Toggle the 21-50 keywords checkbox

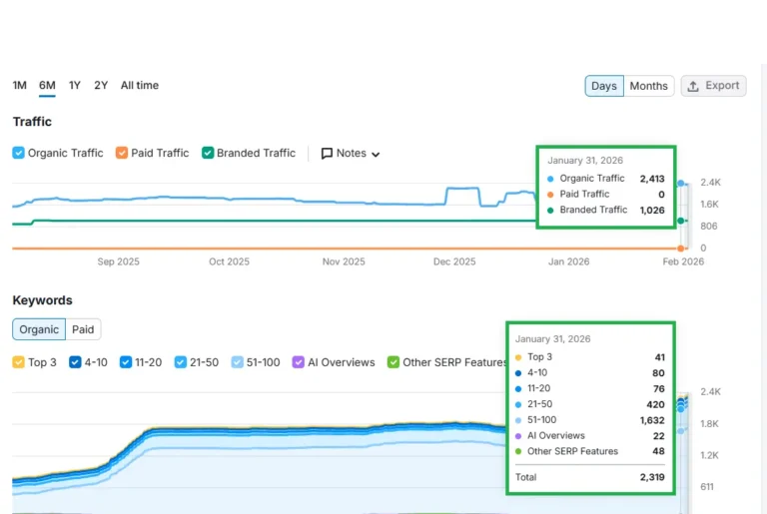tap(181, 362)
